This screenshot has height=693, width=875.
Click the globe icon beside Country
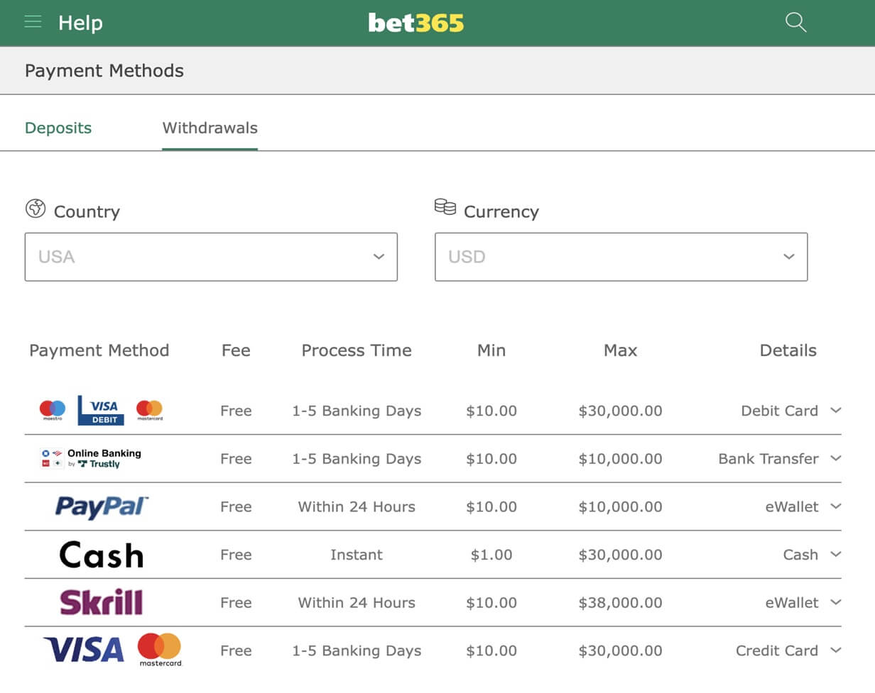pos(36,209)
